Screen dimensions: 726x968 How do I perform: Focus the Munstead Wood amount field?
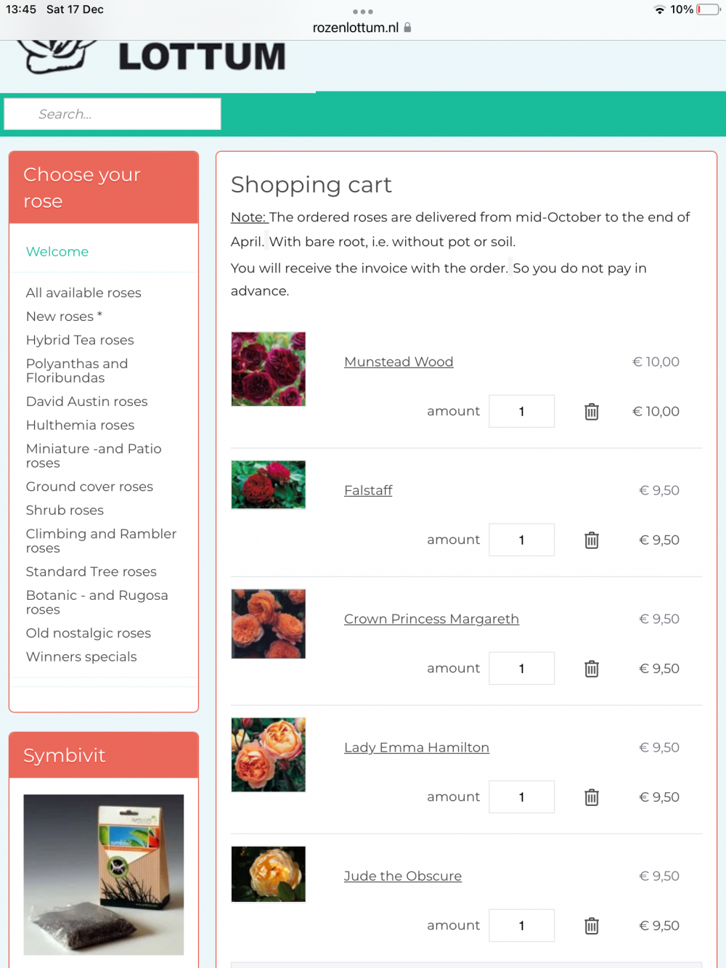521,412
